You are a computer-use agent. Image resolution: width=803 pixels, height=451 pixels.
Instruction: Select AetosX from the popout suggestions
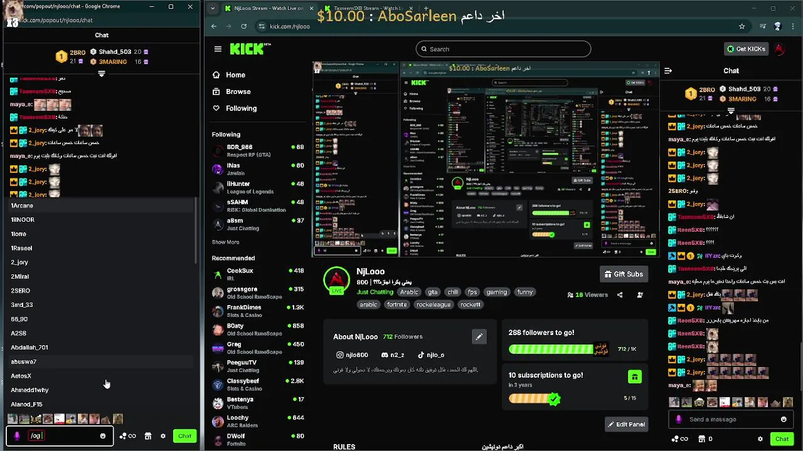coord(100,376)
